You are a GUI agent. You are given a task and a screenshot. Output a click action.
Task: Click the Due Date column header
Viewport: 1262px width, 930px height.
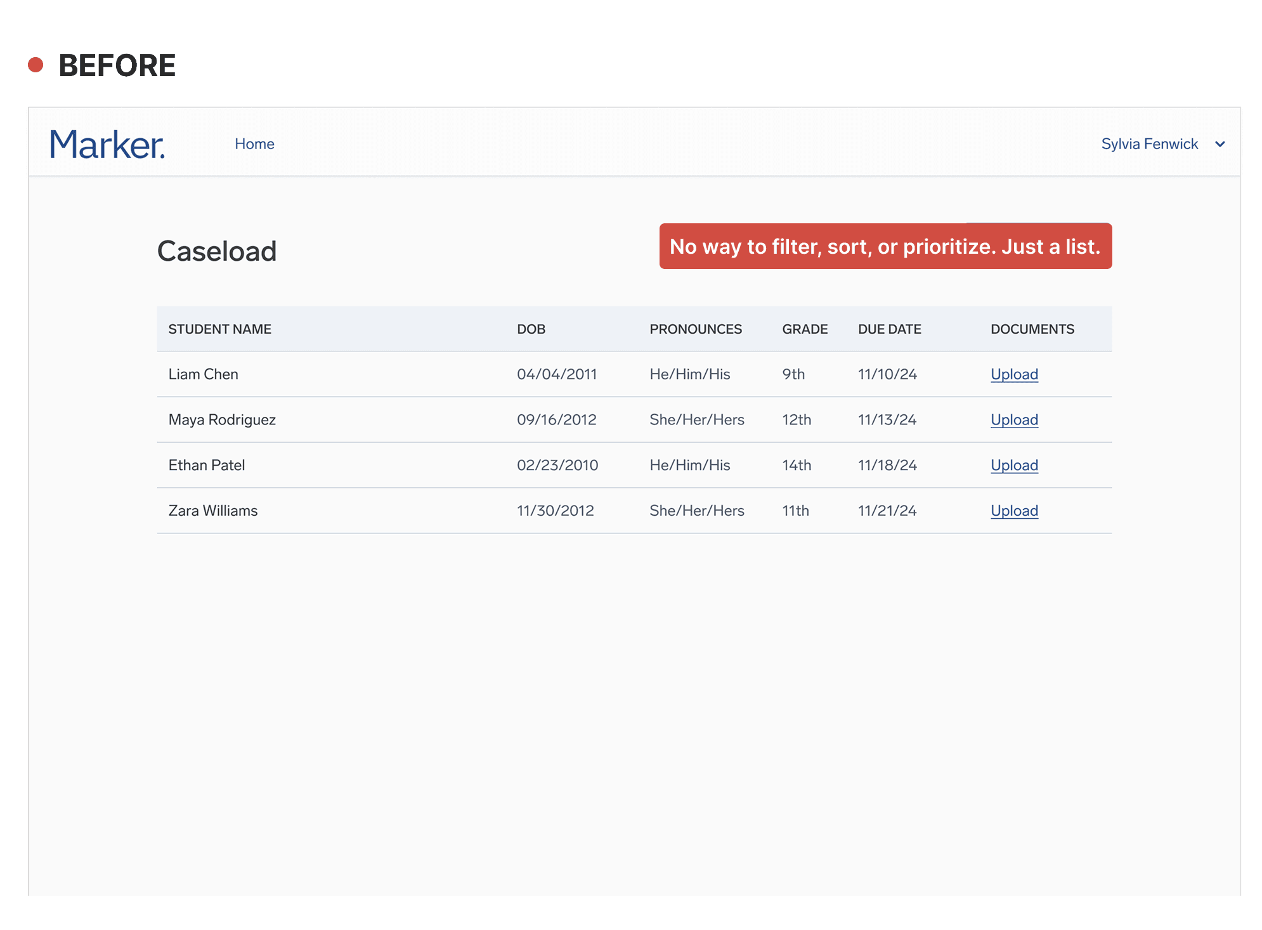889,329
